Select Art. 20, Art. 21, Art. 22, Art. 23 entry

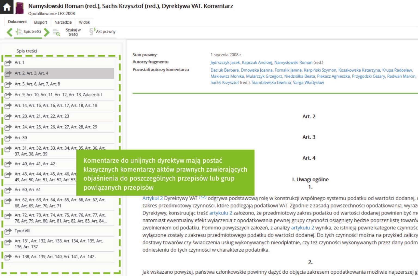(42, 116)
